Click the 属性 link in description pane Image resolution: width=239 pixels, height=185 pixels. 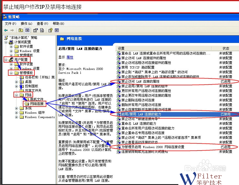coord(70,57)
